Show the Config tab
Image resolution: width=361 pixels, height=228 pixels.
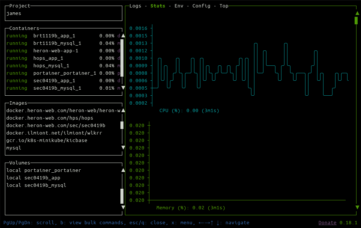click(x=201, y=6)
